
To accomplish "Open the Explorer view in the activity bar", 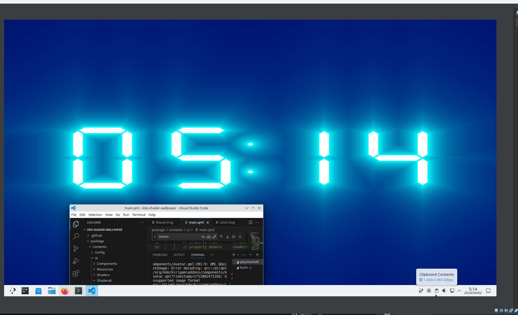I will (76, 224).
